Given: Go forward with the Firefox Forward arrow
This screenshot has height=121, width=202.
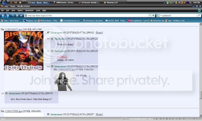Looking at the screenshot, I should pyautogui.click(x=8, y=15).
